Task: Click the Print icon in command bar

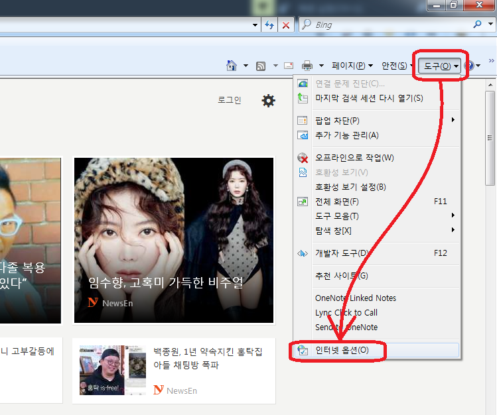Action: tap(307, 66)
